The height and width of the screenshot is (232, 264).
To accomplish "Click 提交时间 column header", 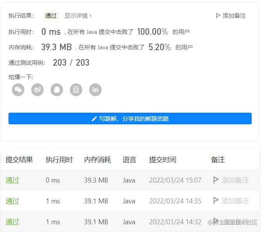I will 162,159.
